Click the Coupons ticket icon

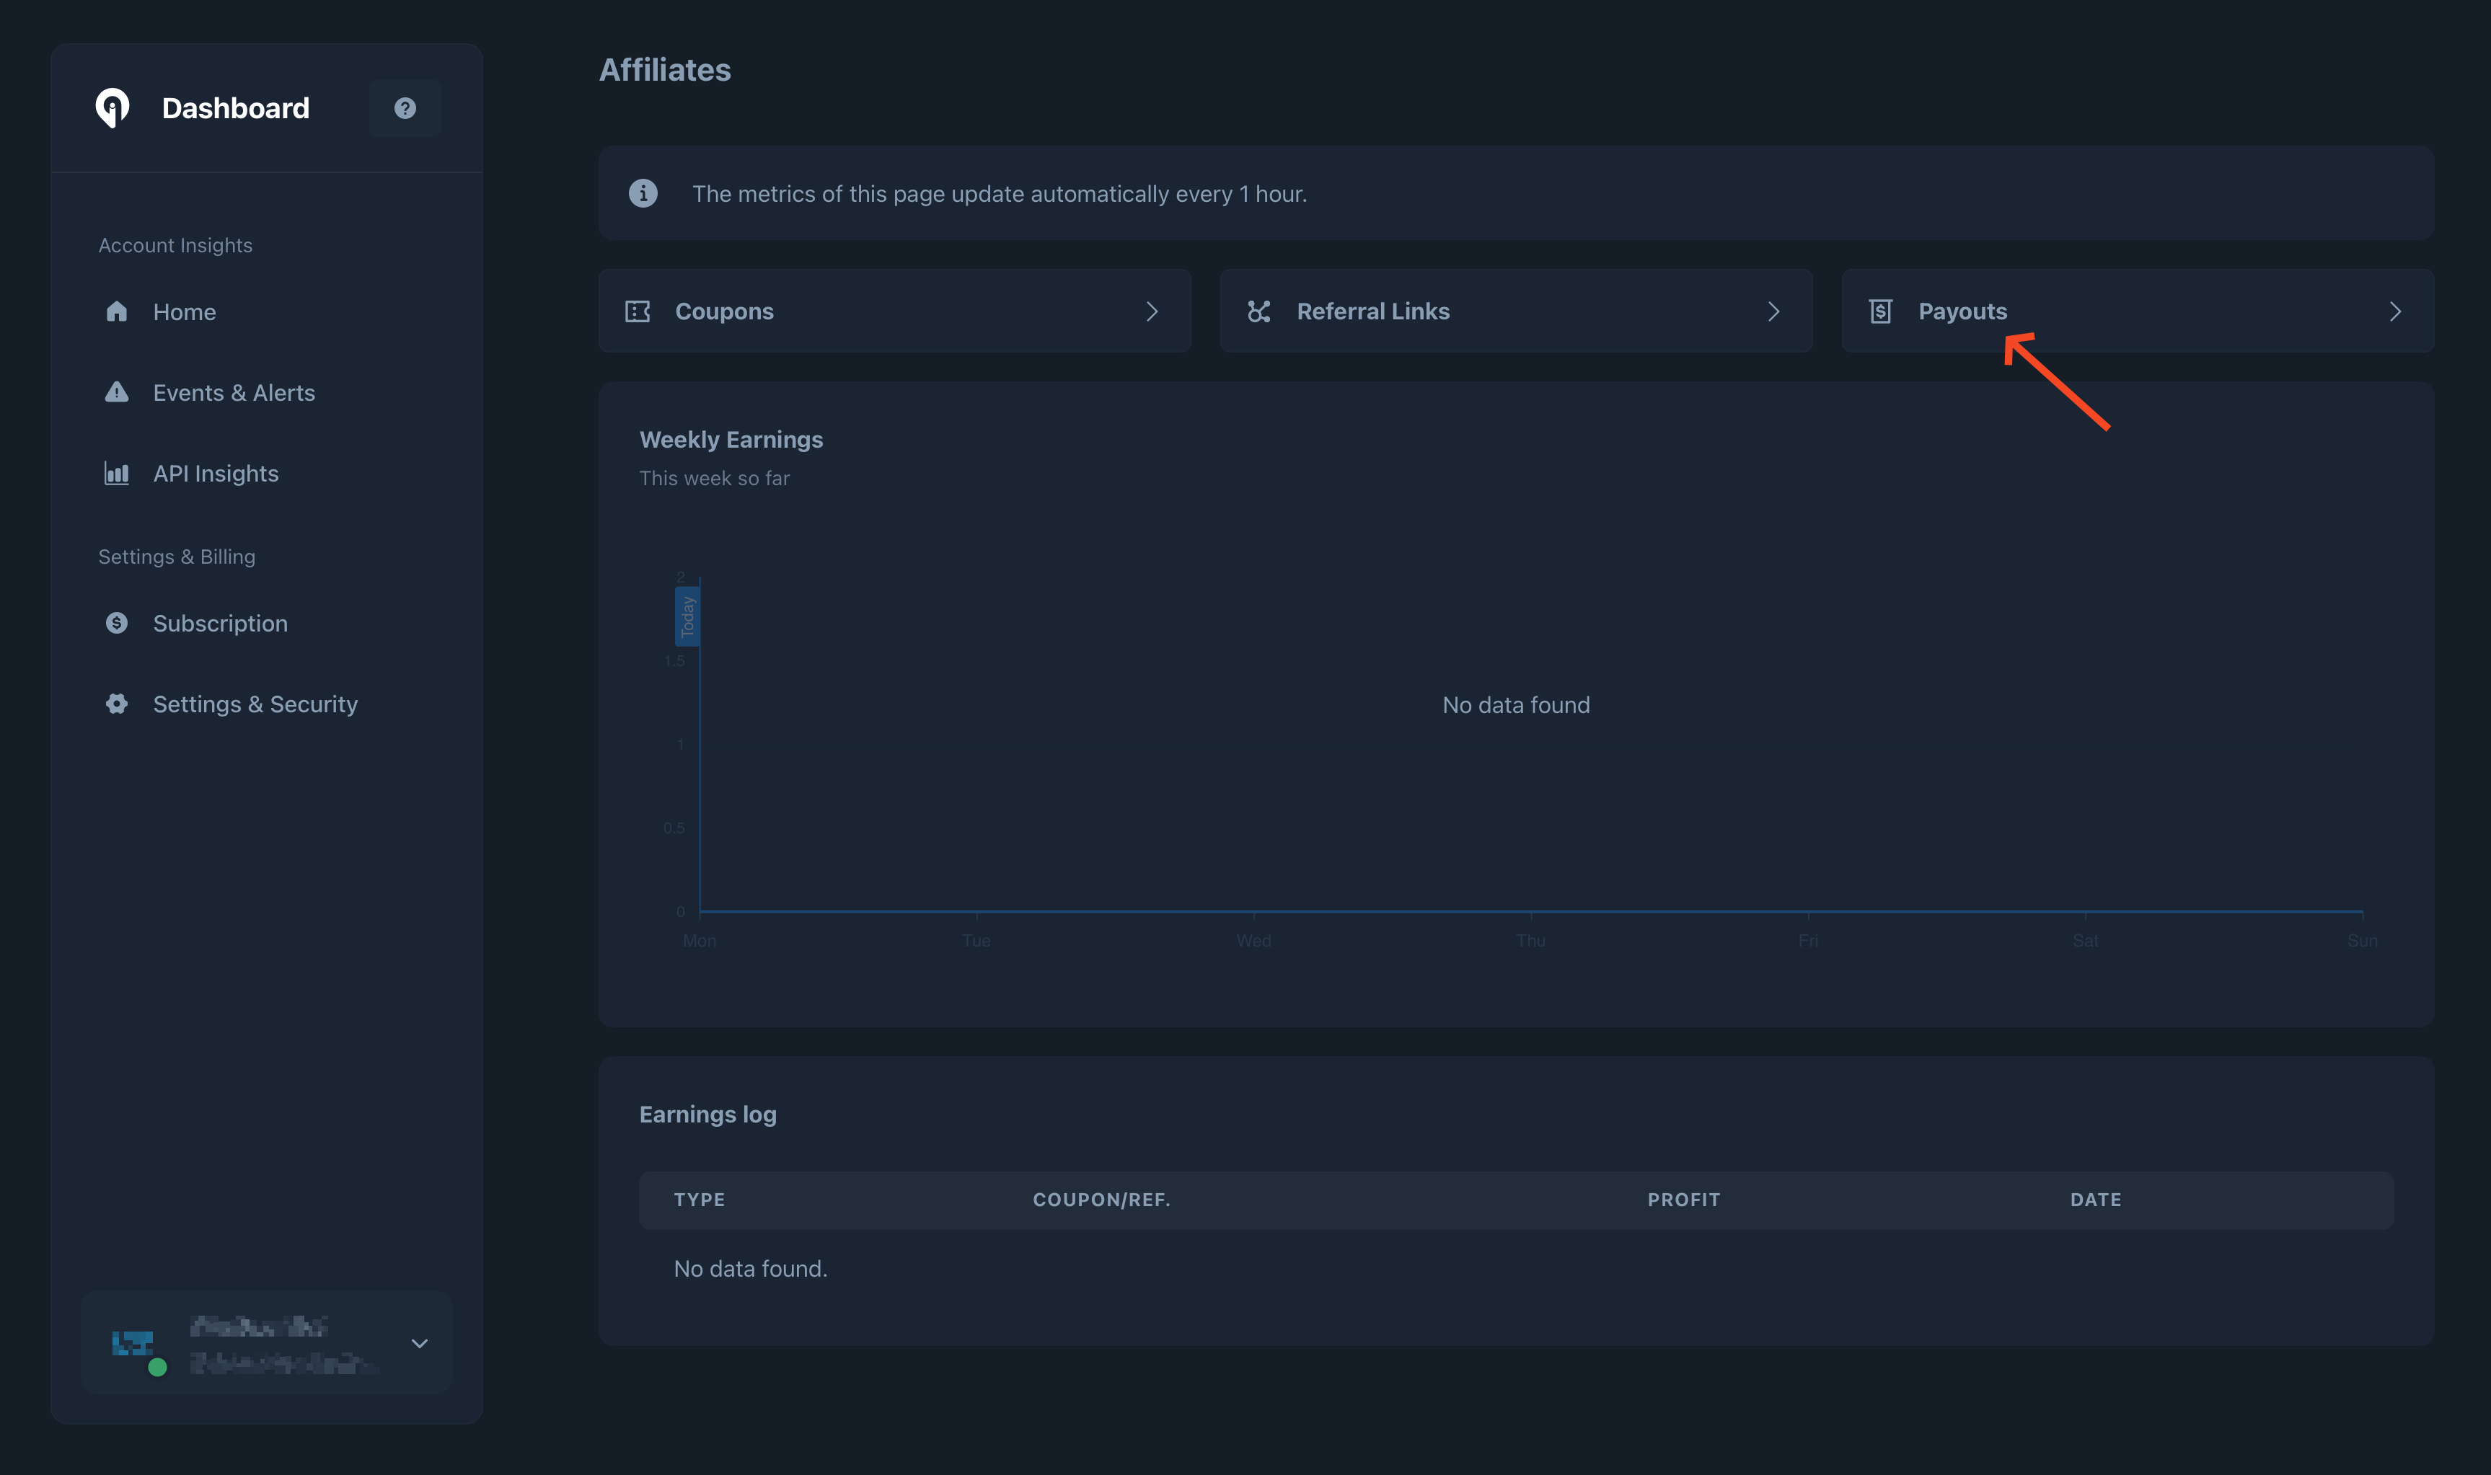[637, 311]
